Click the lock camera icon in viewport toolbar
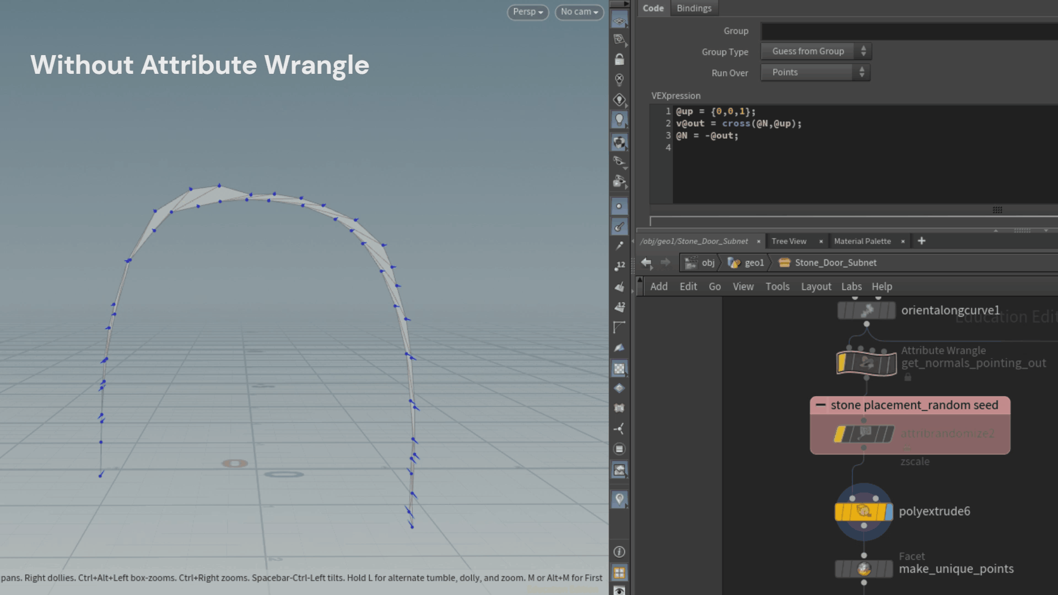Image resolution: width=1058 pixels, height=595 pixels. 619,59
